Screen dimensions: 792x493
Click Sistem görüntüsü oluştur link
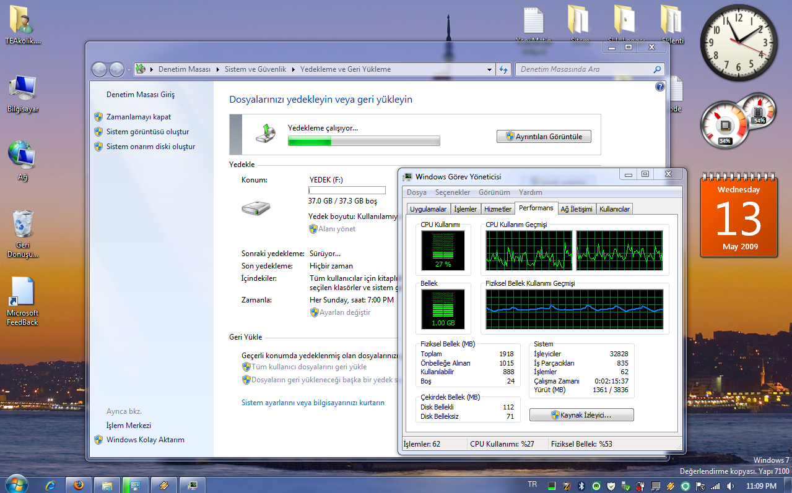pyautogui.click(x=147, y=132)
